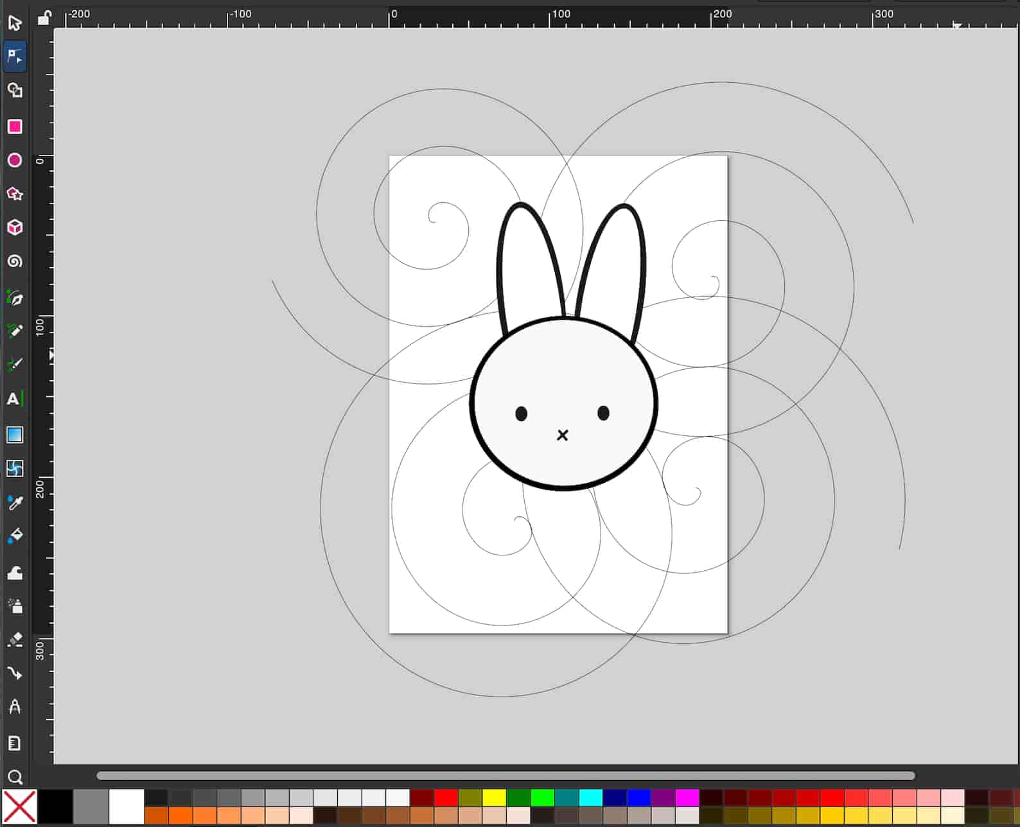Toggle the guides lock at ruler corner
The image size is (1020, 827).
pos(44,18)
